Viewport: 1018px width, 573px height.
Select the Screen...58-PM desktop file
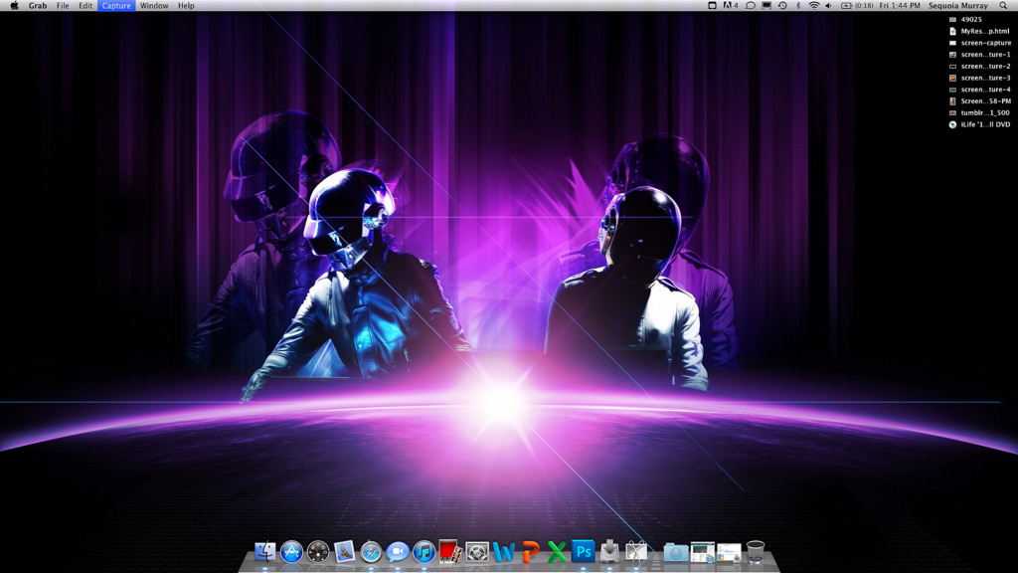pyautogui.click(x=979, y=101)
